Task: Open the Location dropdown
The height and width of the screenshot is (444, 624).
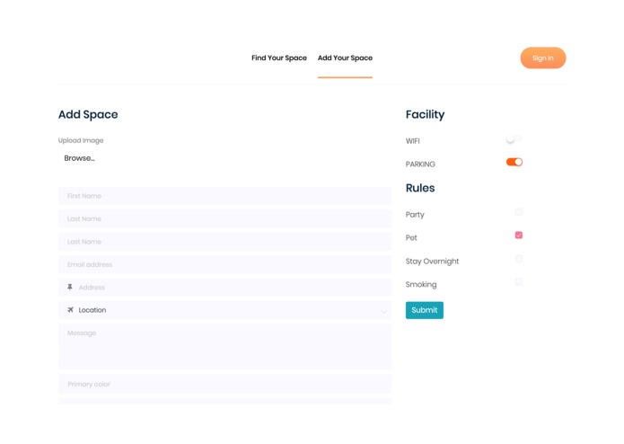Action: click(224, 310)
